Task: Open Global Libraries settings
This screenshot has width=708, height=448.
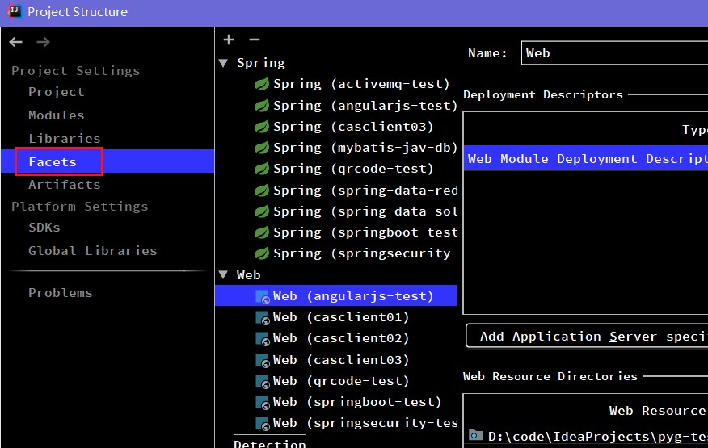Action: click(x=93, y=251)
